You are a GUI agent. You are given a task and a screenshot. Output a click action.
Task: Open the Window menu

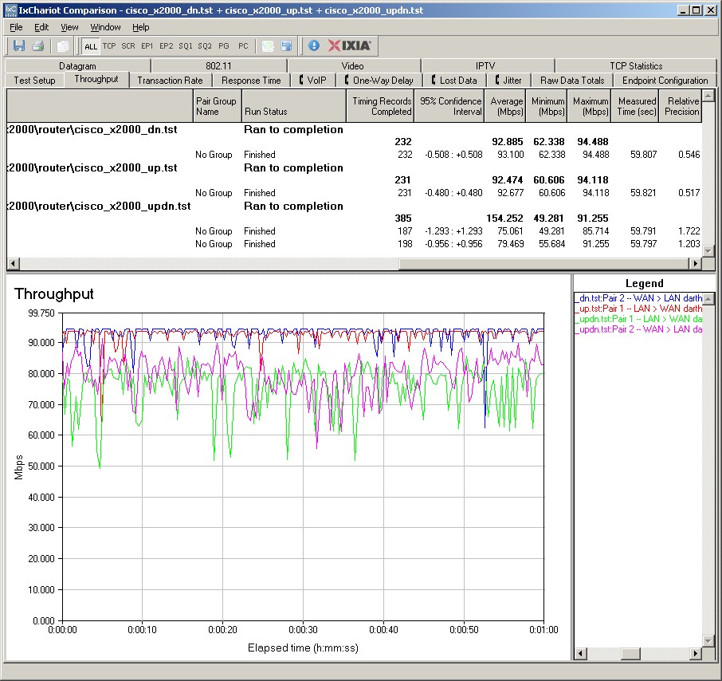pyautogui.click(x=105, y=27)
